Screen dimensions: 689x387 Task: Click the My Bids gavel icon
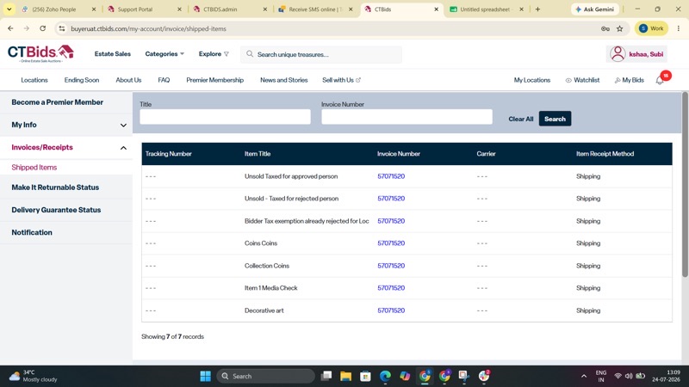tap(618, 80)
